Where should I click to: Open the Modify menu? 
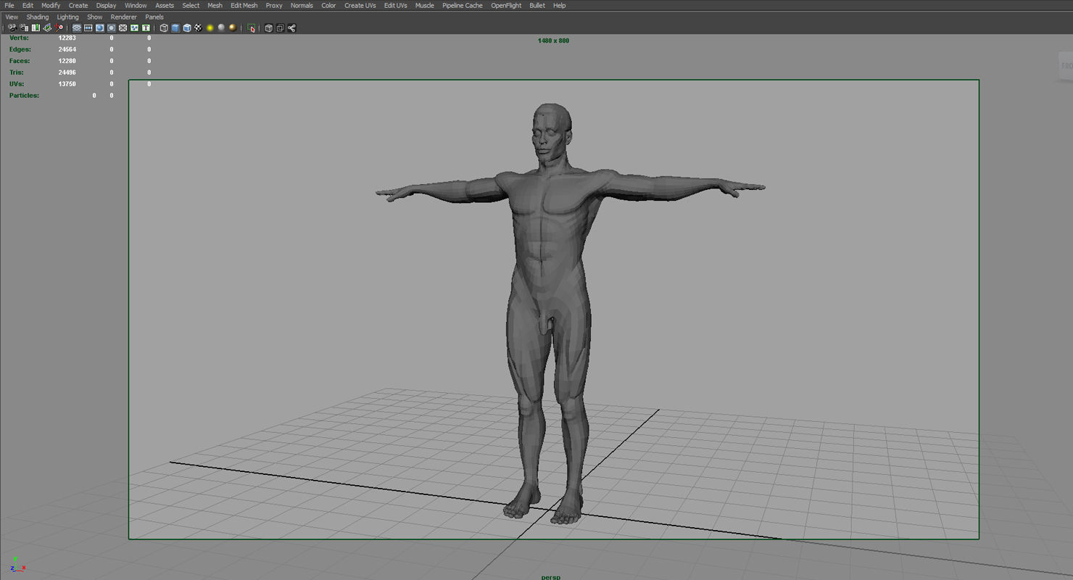pos(51,5)
